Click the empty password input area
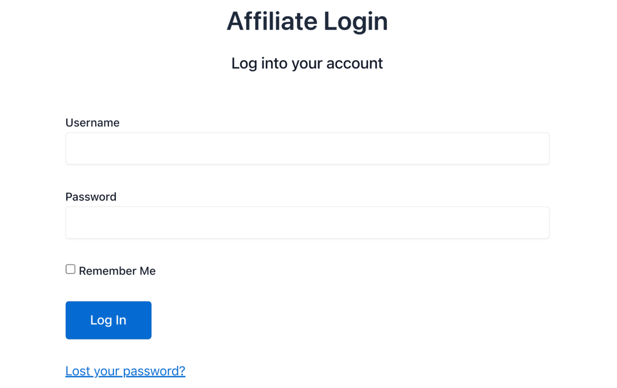The height and width of the screenshot is (388, 617). pyautogui.click(x=307, y=222)
